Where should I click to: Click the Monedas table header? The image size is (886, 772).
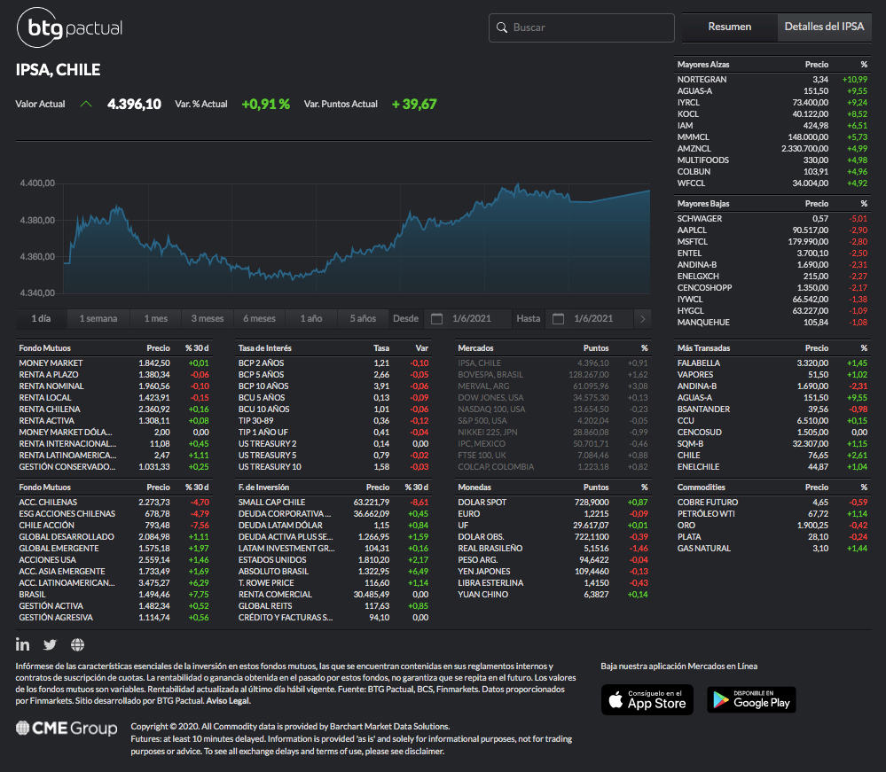[553, 487]
